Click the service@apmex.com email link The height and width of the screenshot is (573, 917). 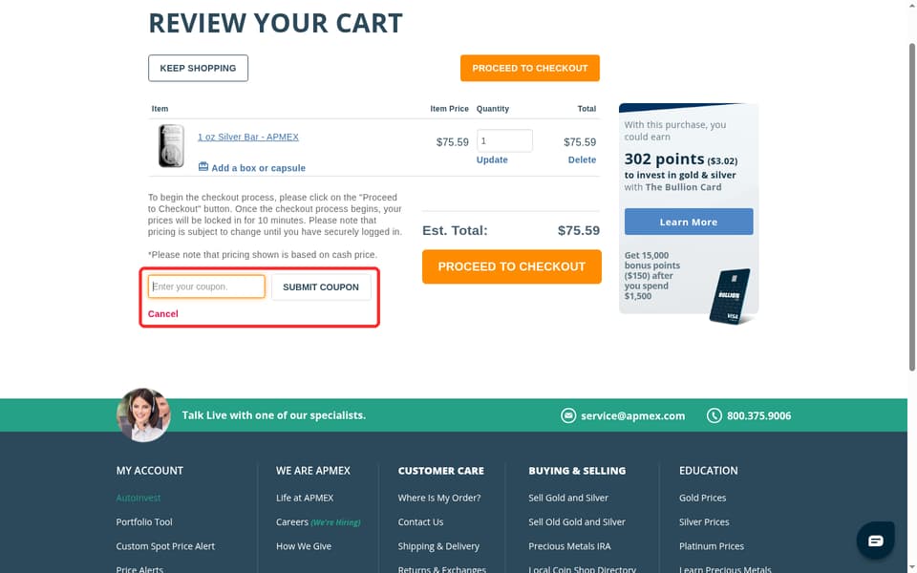pyautogui.click(x=632, y=415)
